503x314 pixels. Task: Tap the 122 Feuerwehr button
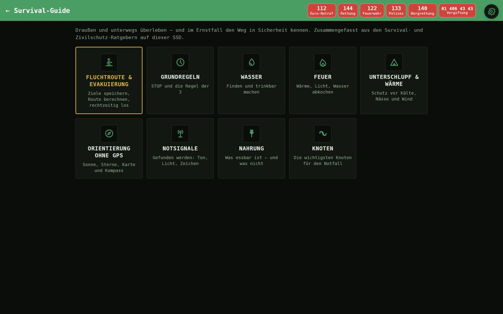(372, 10)
